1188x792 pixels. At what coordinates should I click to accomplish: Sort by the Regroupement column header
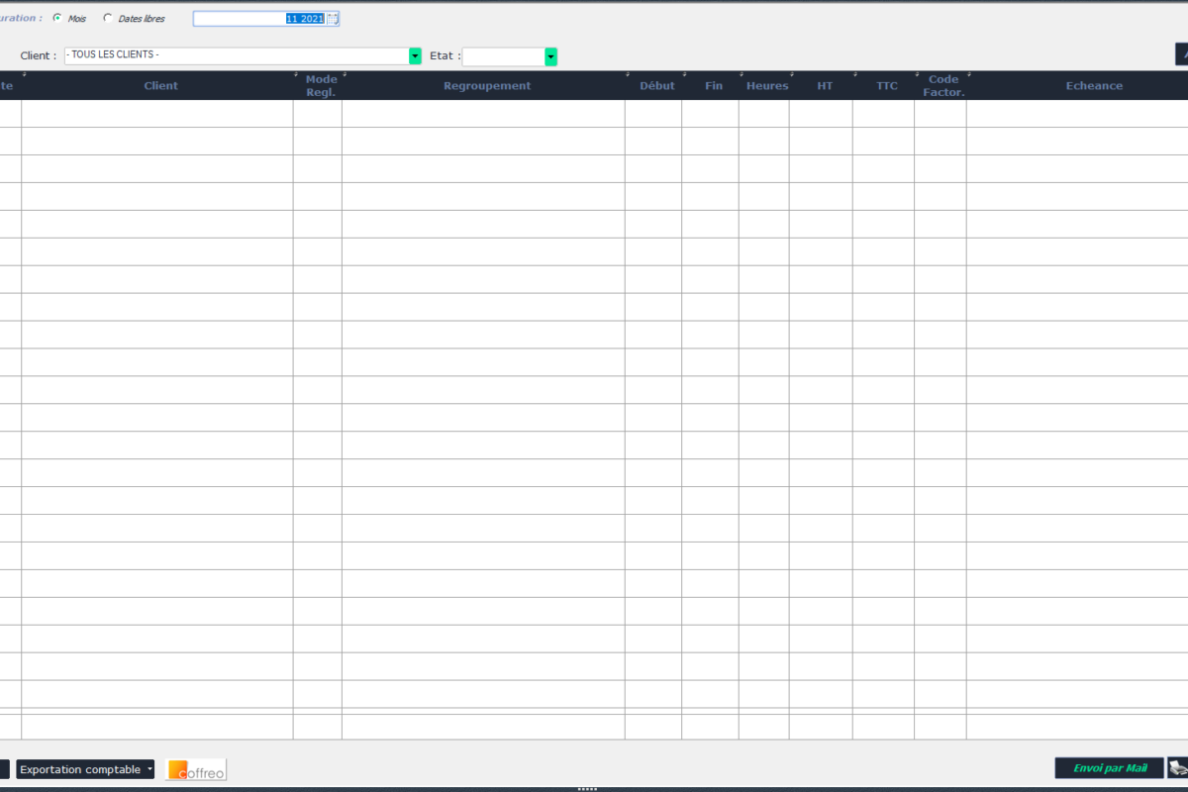pos(486,86)
